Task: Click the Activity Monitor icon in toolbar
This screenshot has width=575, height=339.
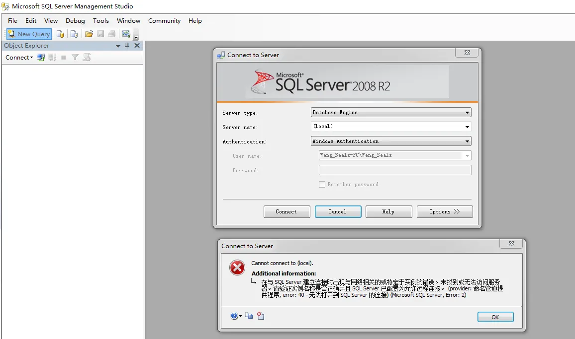Action: tap(126, 34)
